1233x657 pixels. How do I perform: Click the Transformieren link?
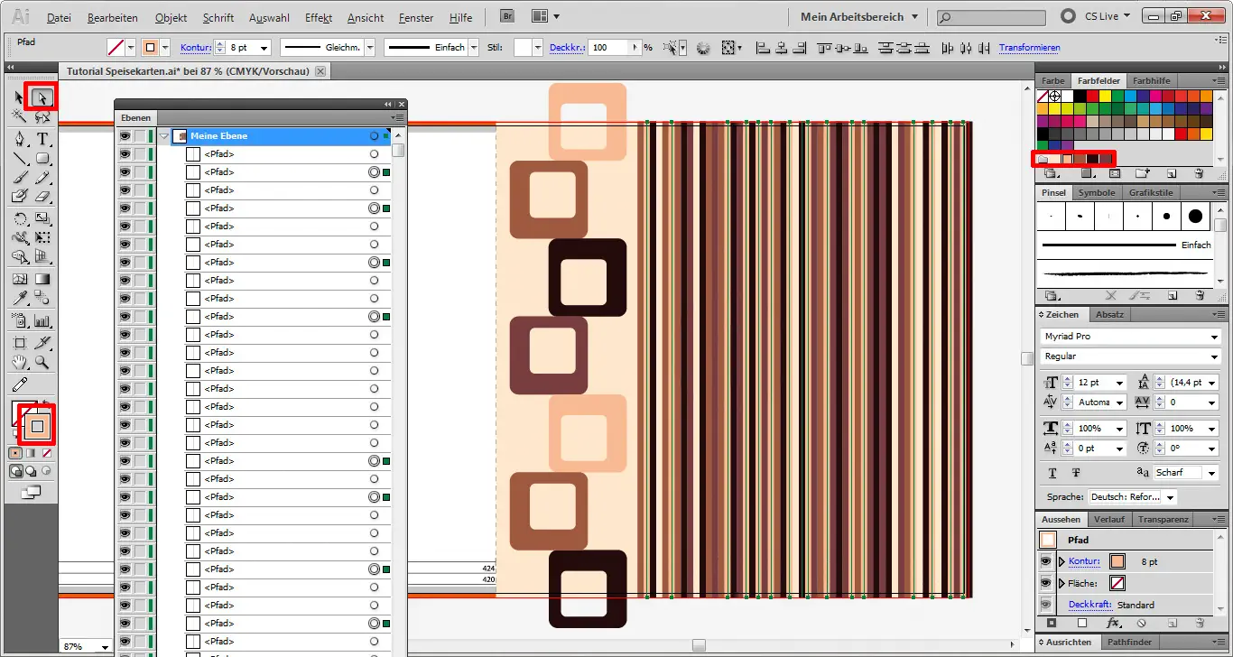click(x=1029, y=47)
